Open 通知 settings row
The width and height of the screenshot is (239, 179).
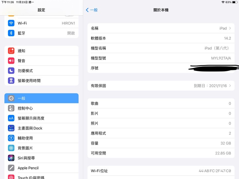[41, 51]
